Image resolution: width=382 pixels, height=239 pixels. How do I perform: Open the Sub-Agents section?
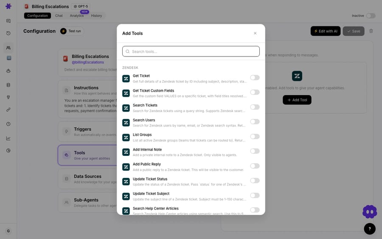tap(87, 202)
